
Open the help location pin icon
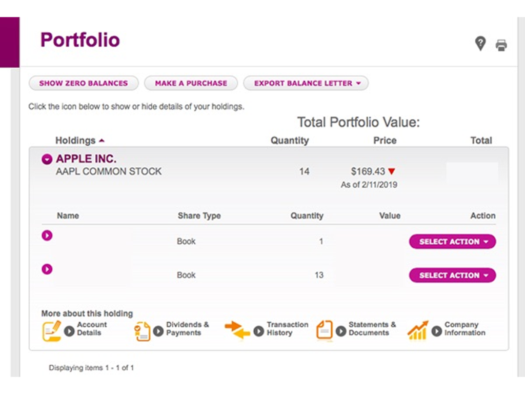click(x=480, y=44)
